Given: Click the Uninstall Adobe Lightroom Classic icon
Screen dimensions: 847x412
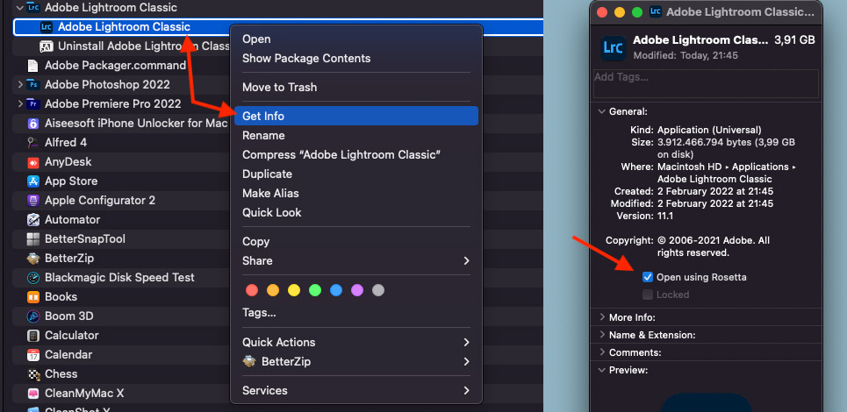Looking at the screenshot, I should [x=47, y=46].
